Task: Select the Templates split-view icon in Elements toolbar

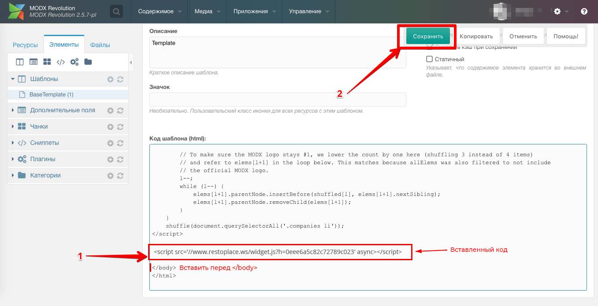Action: [x=20, y=62]
